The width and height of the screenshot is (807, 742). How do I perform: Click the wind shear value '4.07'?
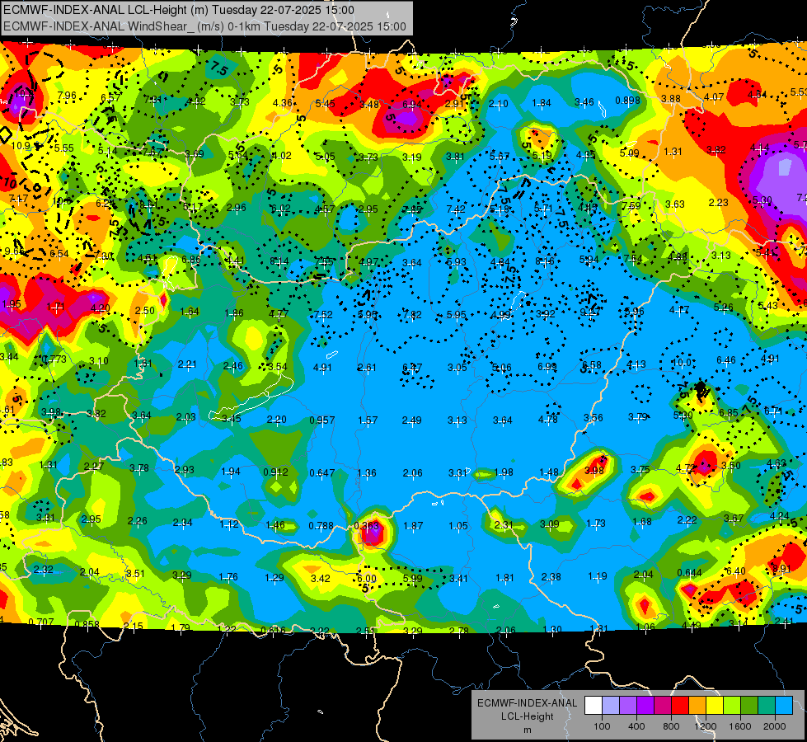click(x=714, y=96)
